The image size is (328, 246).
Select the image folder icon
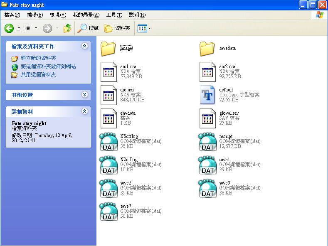point(108,49)
